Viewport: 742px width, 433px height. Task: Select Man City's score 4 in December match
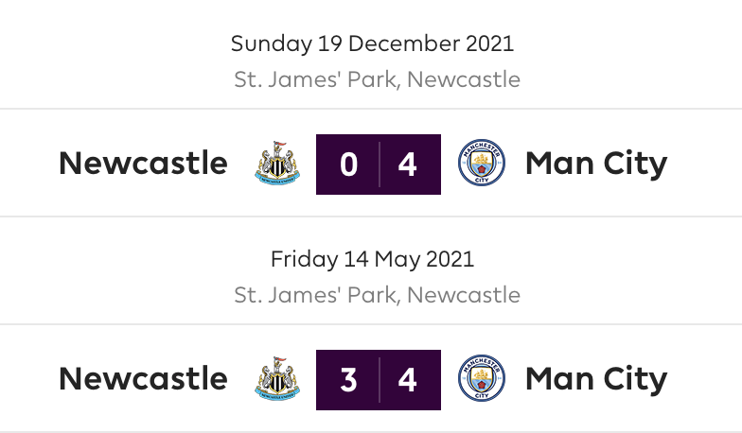click(x=407, y=165)
